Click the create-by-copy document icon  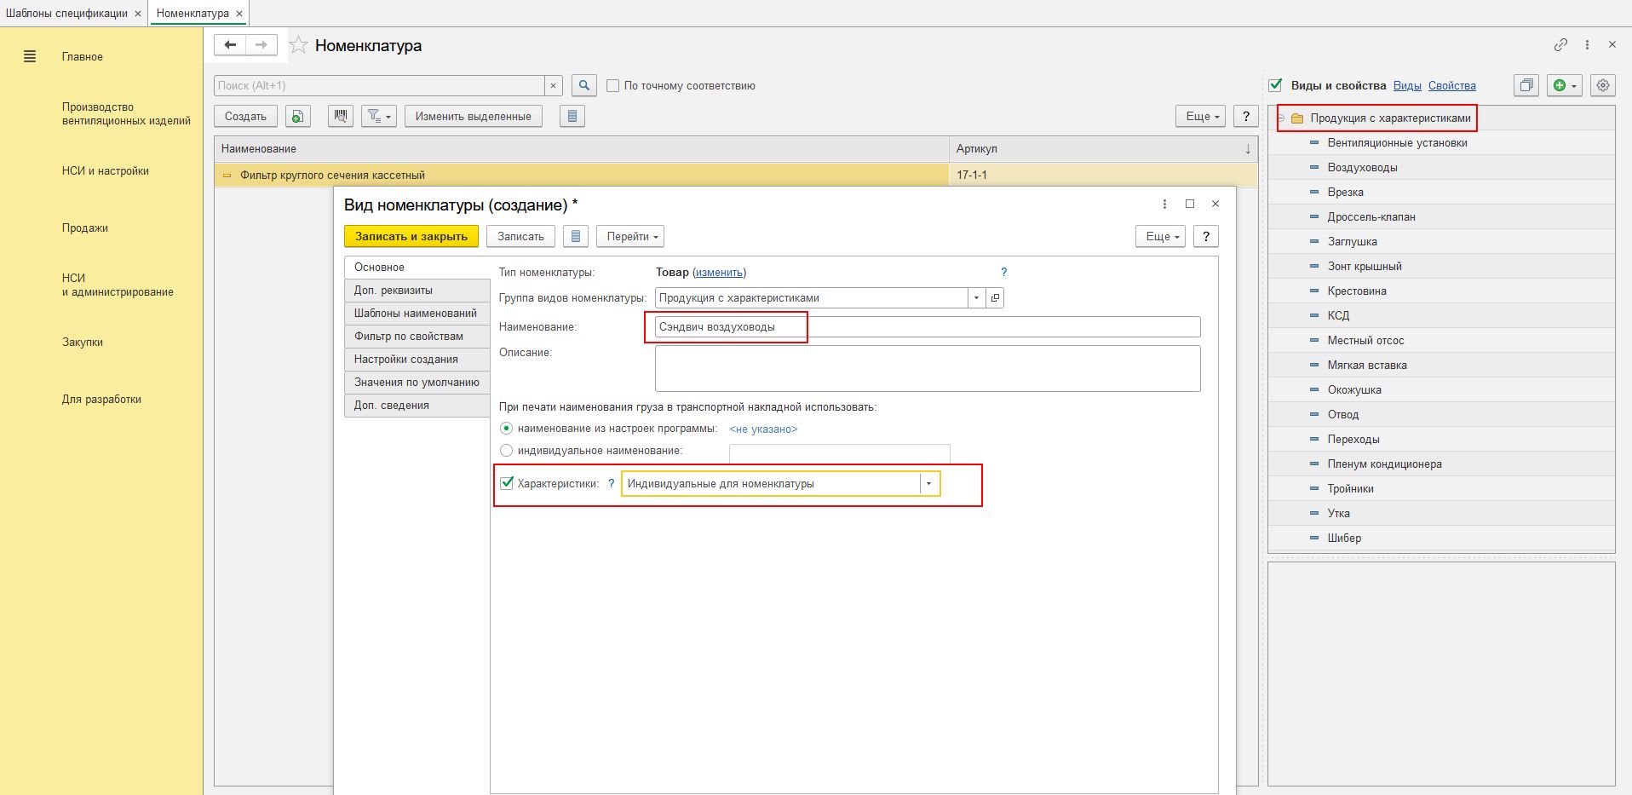298,116
